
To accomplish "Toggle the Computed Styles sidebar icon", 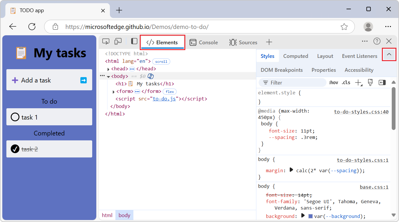I will [382, 82].
